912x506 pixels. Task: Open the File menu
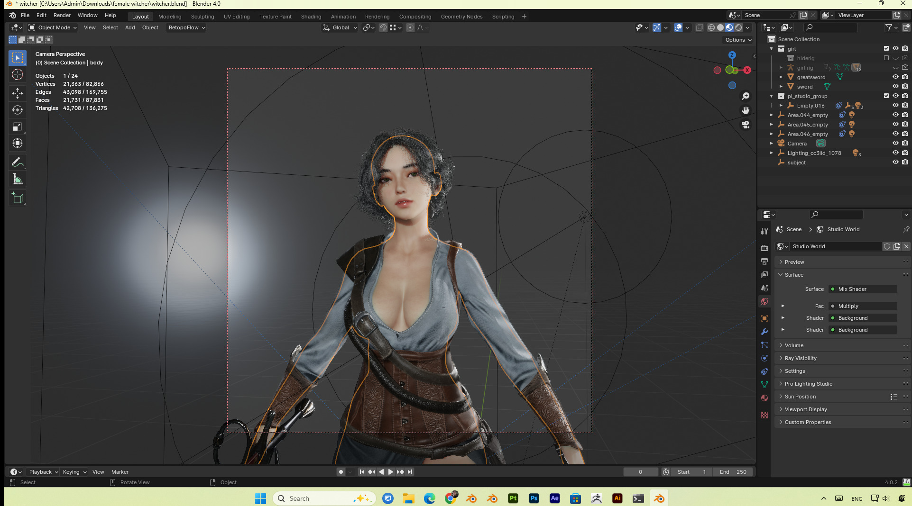tap(25, 16)
